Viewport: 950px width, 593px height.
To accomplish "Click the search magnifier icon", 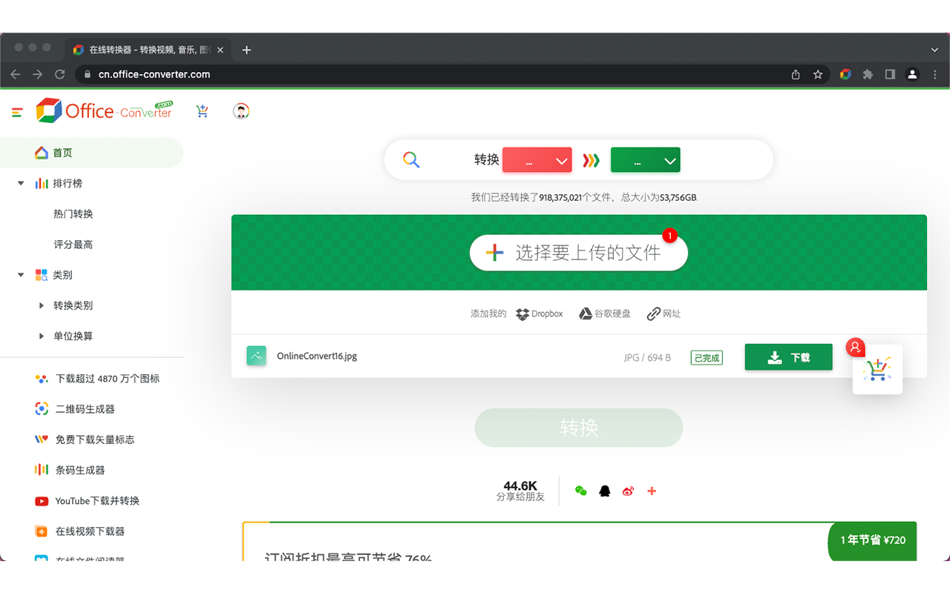I will tap(411, 159).
